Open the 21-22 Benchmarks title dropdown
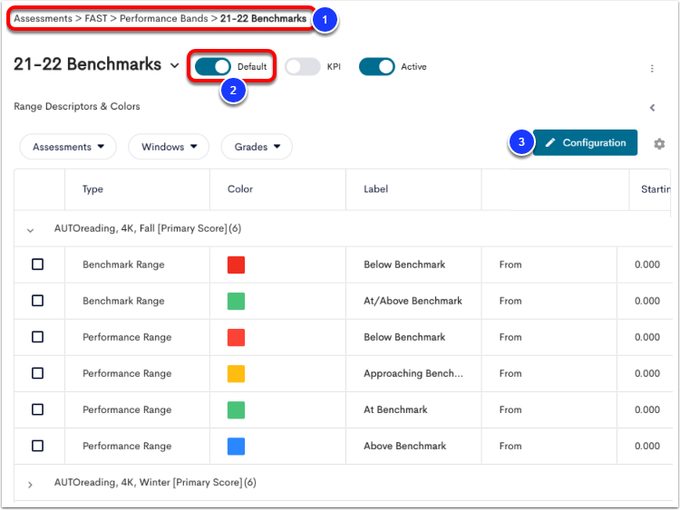 [x=174, y=65]
